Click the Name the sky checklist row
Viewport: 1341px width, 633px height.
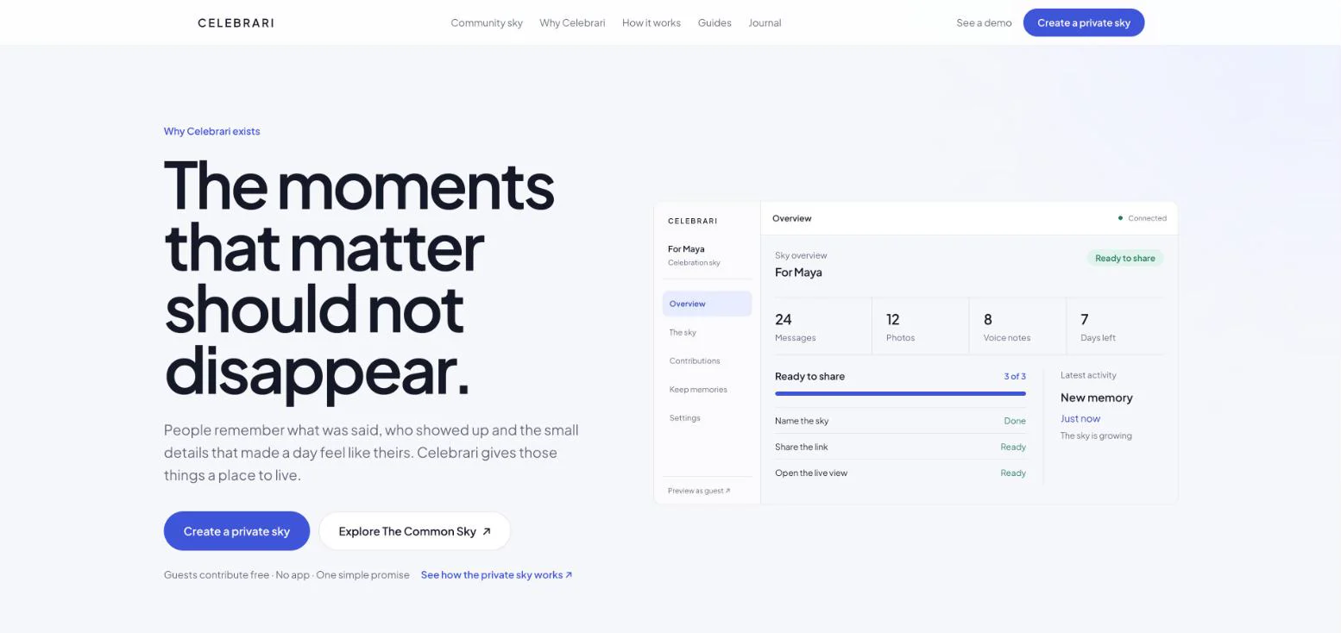tap(900, 421)
